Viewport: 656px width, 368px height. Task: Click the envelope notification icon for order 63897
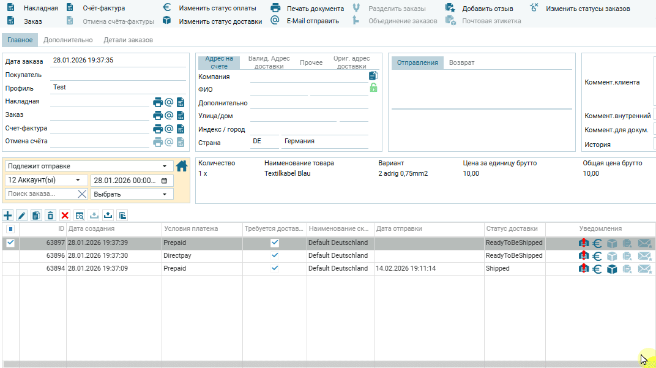tap(644, 243)
